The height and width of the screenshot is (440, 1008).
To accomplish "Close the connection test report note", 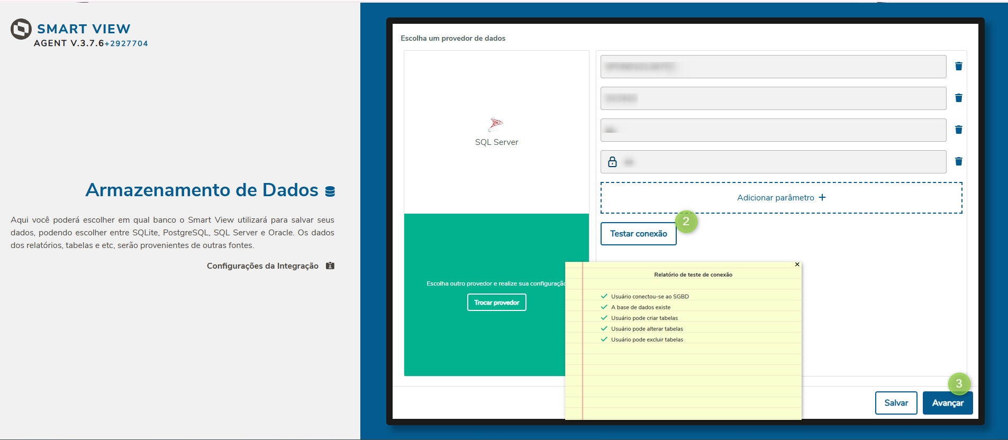I will click(797, 264).
